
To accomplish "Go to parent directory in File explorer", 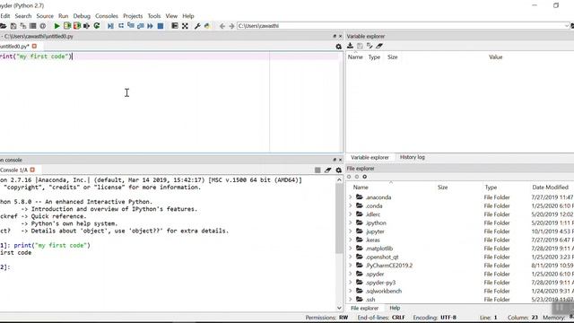I will (x=365, y=177).
